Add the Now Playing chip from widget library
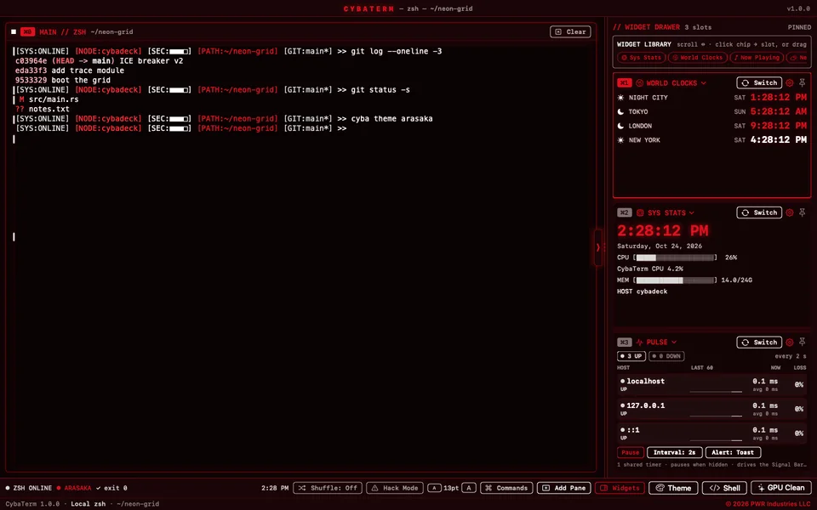This screenshot has width=817, height=510. tap(757, 58)
